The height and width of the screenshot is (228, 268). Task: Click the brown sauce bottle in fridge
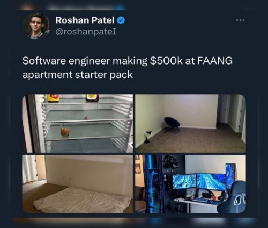92,98
